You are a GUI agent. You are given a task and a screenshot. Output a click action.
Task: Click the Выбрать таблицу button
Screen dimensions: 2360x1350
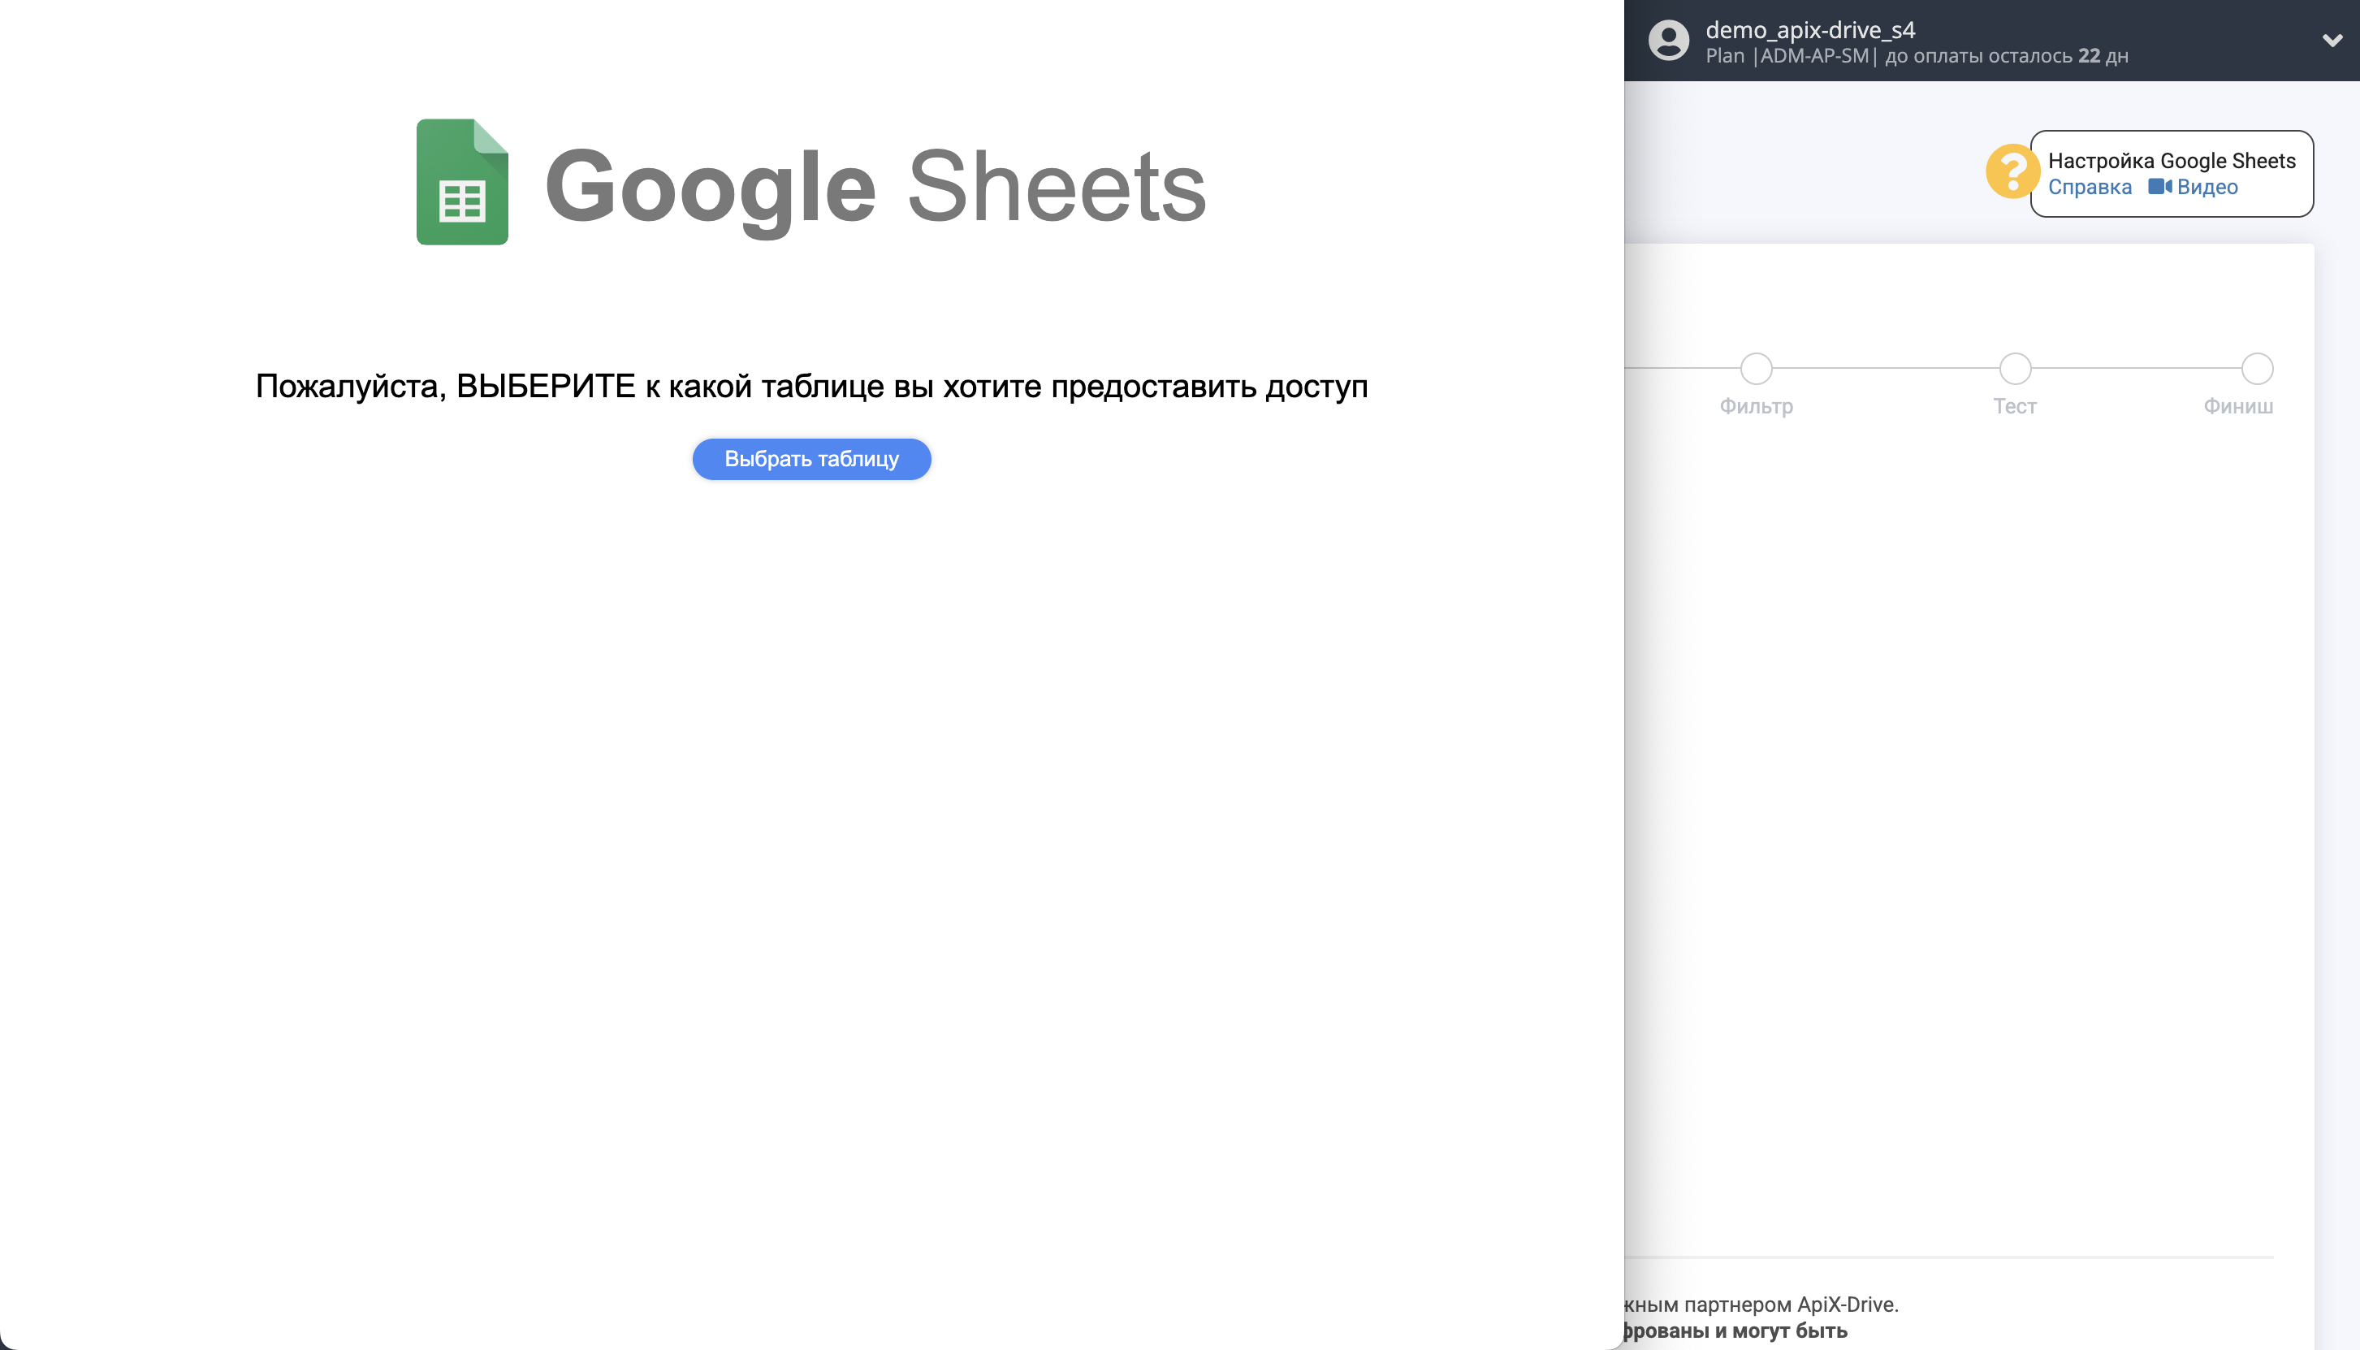coord(811,459)
